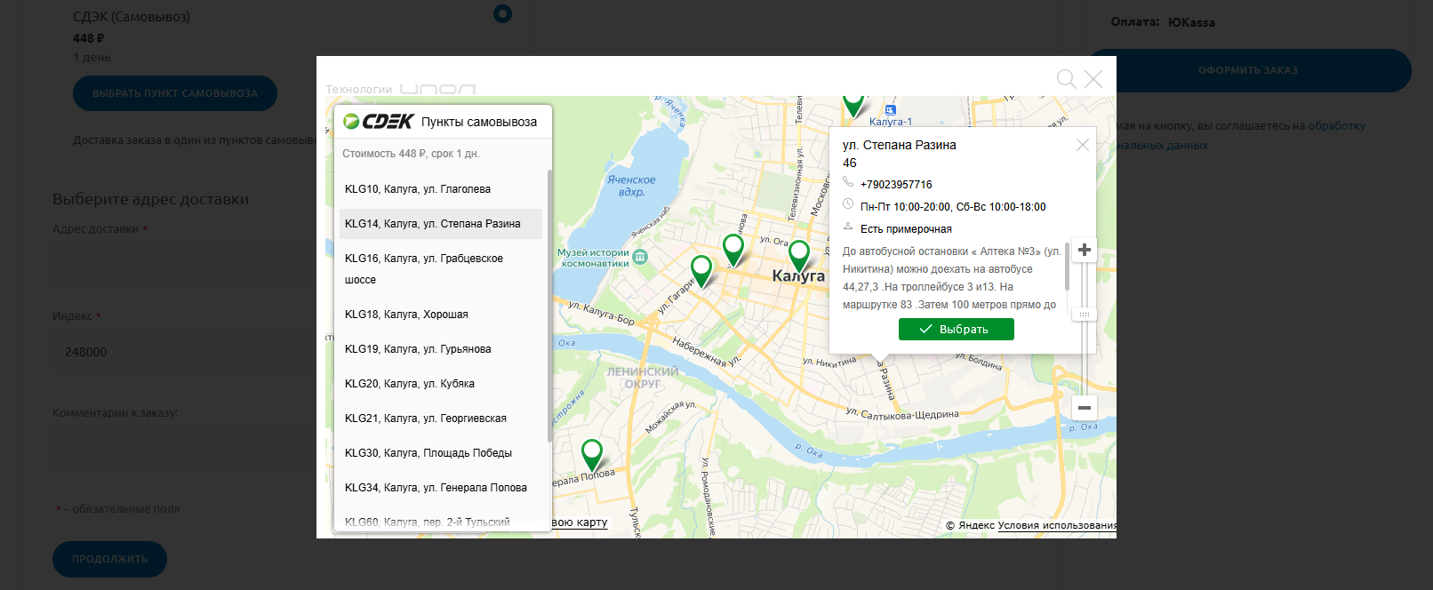Pick KLG34 ул. Генерала Попова from the list

point(436,488)
